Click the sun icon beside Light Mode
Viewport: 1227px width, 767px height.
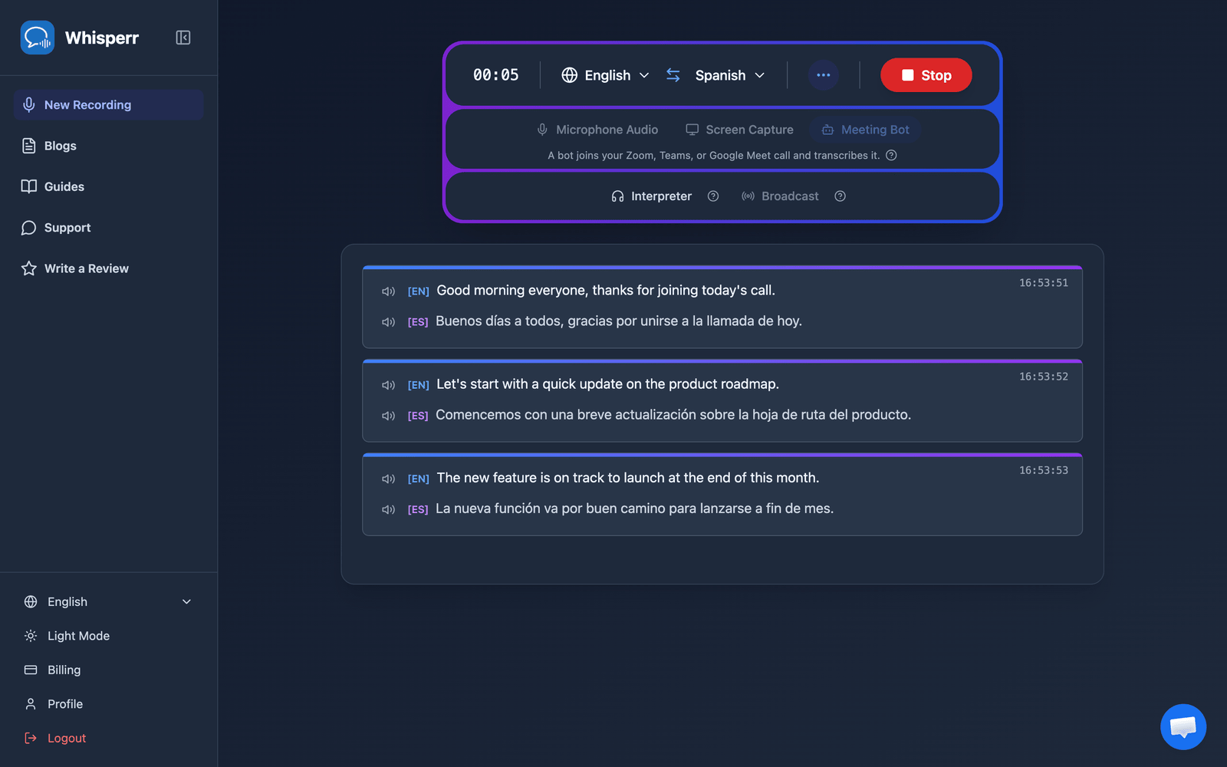point(31,636)
